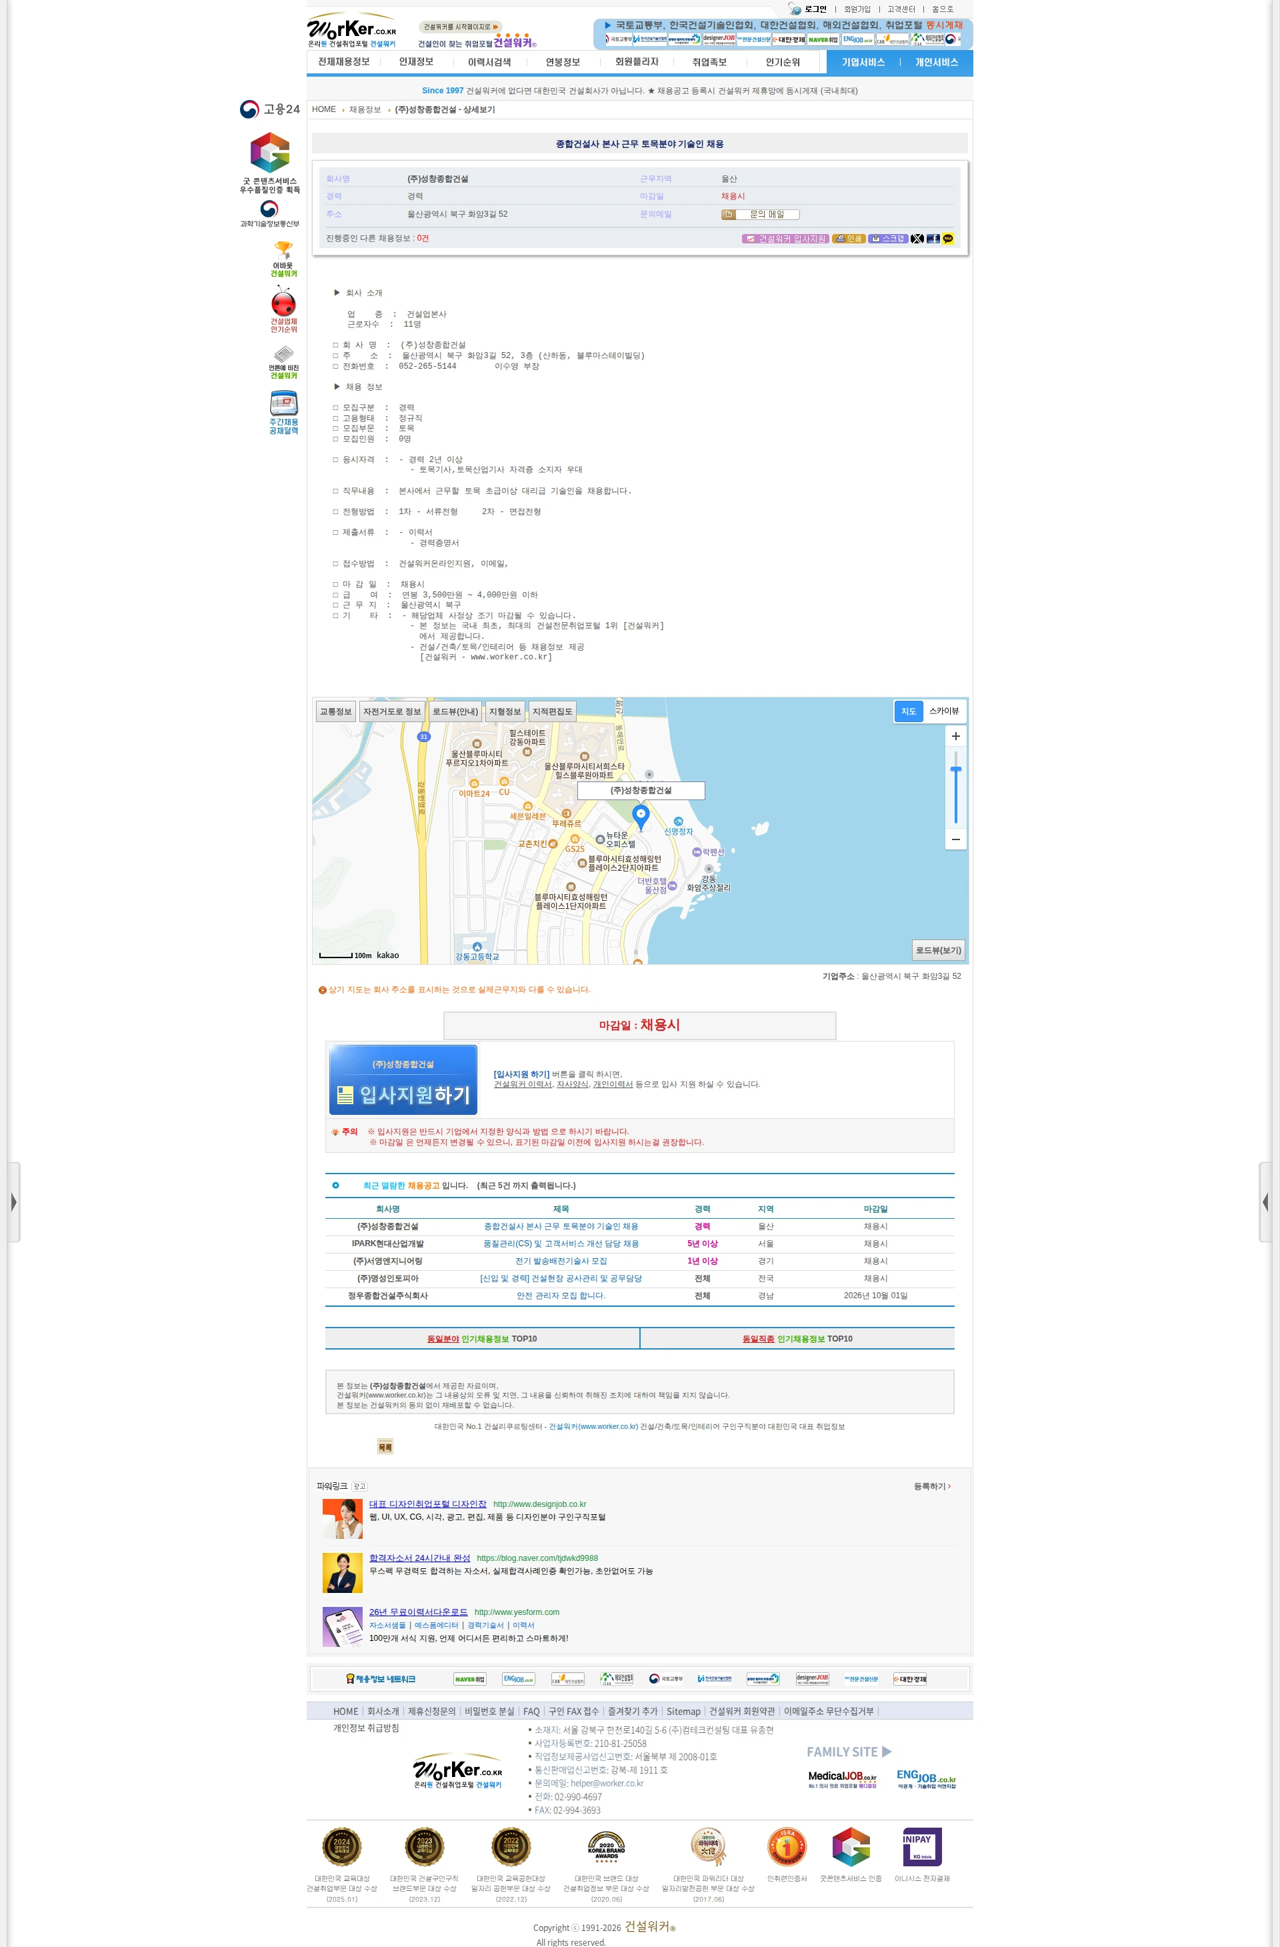Zoom in on the map
Viewport: 1280px width, 1947px height.
[955, 736]
